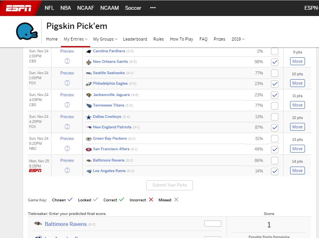Click Move button for 12 pts game
This screenshot has height=238, width=319.
point(297,127)
